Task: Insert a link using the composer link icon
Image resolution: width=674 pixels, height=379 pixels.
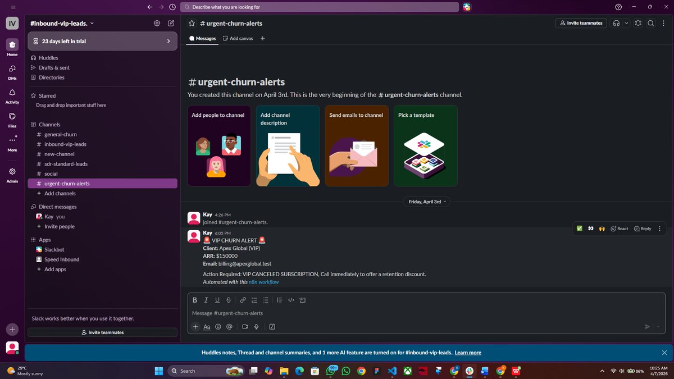Action: click(243, 300)
